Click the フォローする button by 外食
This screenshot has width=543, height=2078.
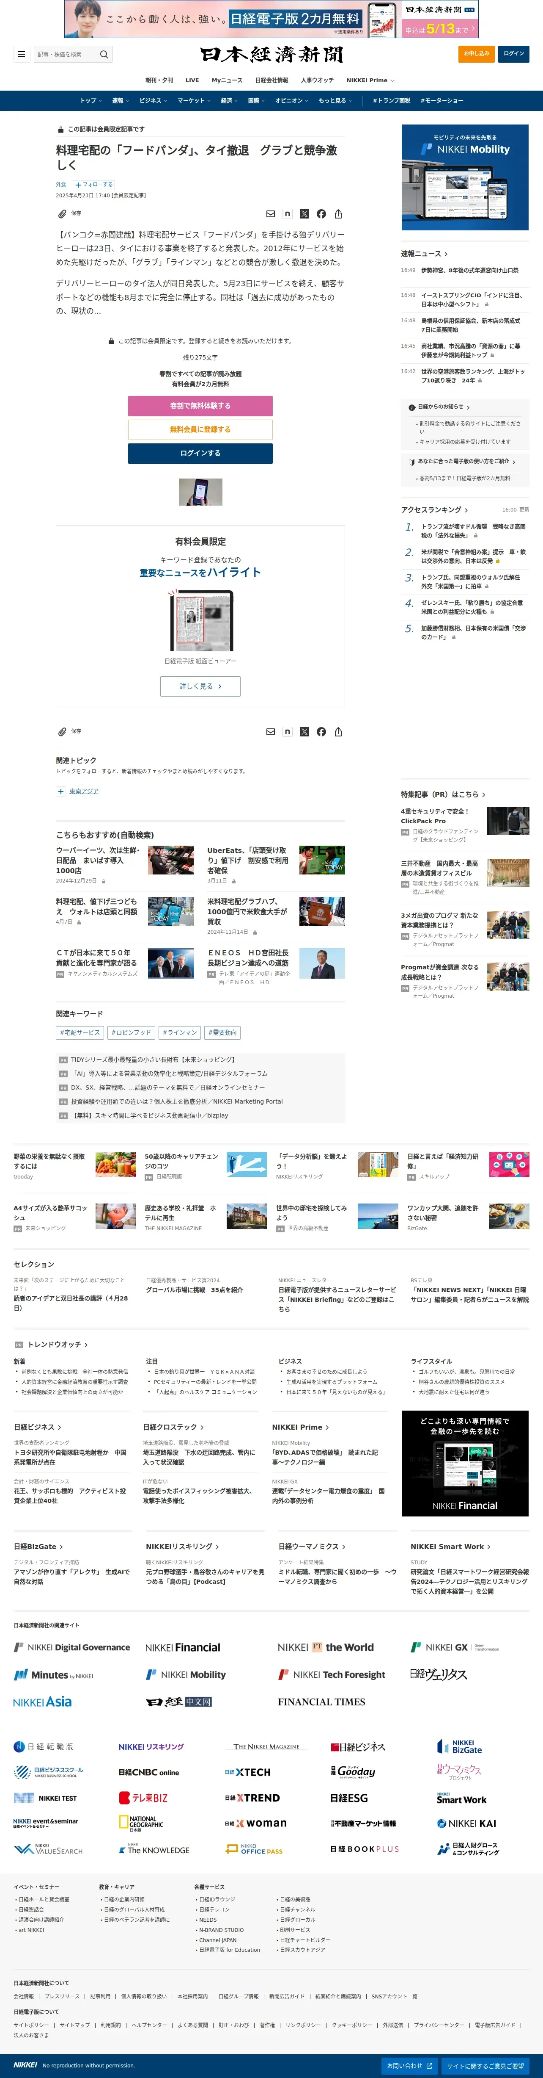click(x=94, y=185)
